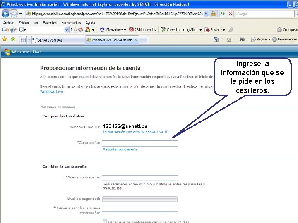Expand the address bar history dropdown

click(x=206, y=14)
